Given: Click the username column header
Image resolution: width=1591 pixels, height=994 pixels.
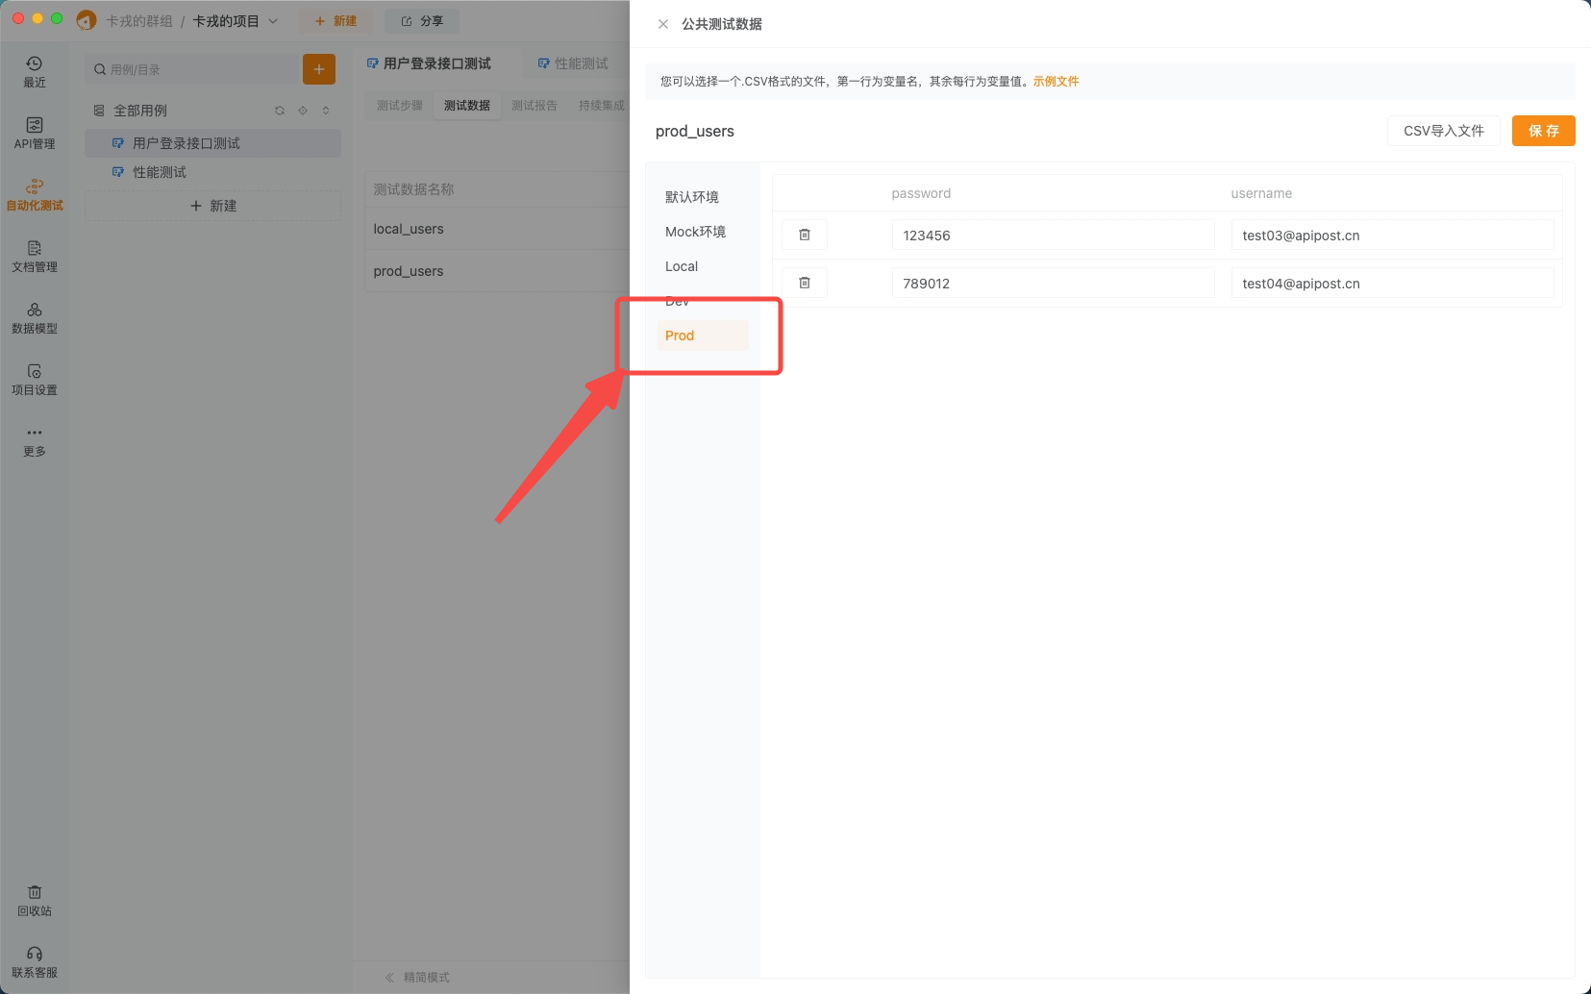Looking at the screenshot, I should 1261,193.
